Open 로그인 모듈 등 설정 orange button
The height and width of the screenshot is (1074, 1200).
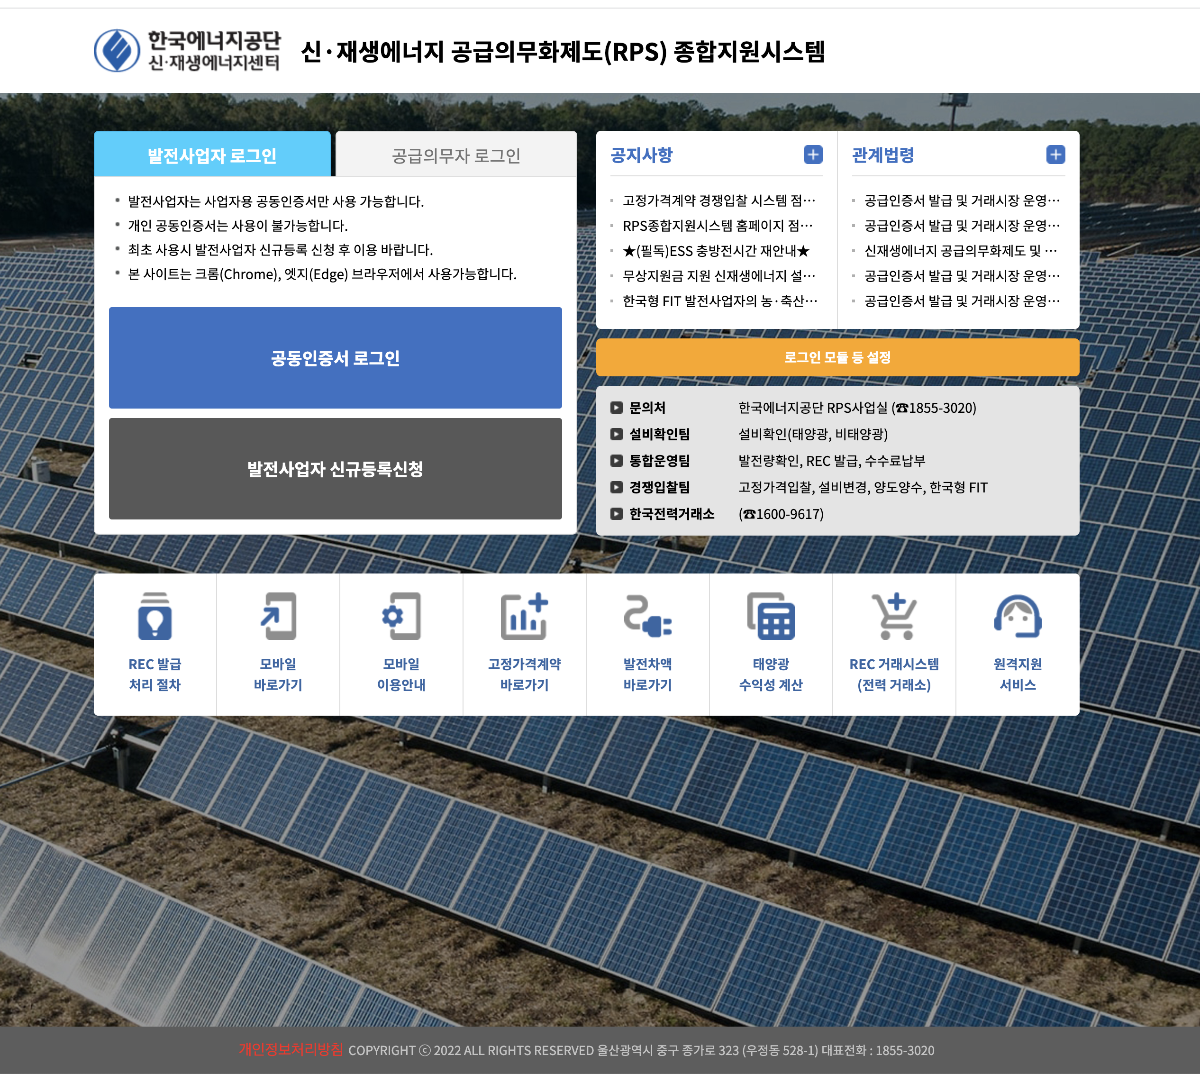[837, 357]
